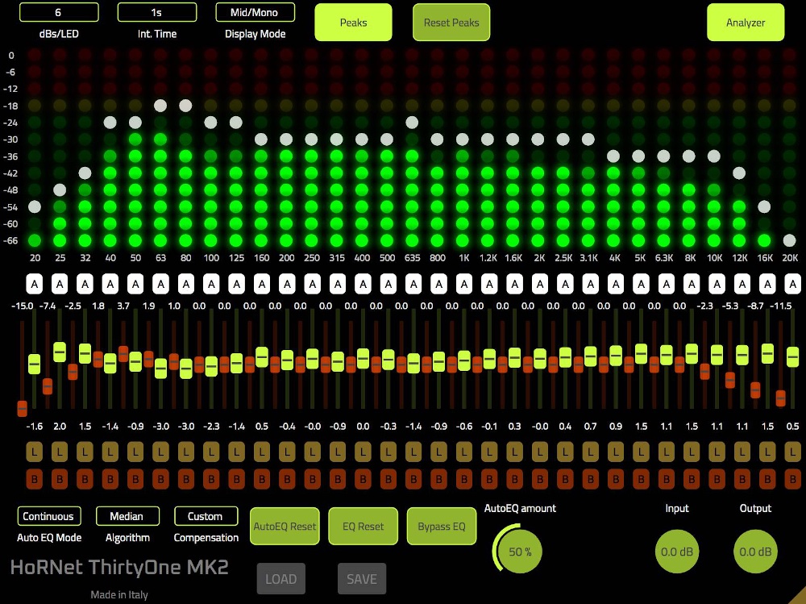Viewport: 806px width, 604px height.
Task: Click the Peaks display icon button
Action: click(x=353, y=23)
